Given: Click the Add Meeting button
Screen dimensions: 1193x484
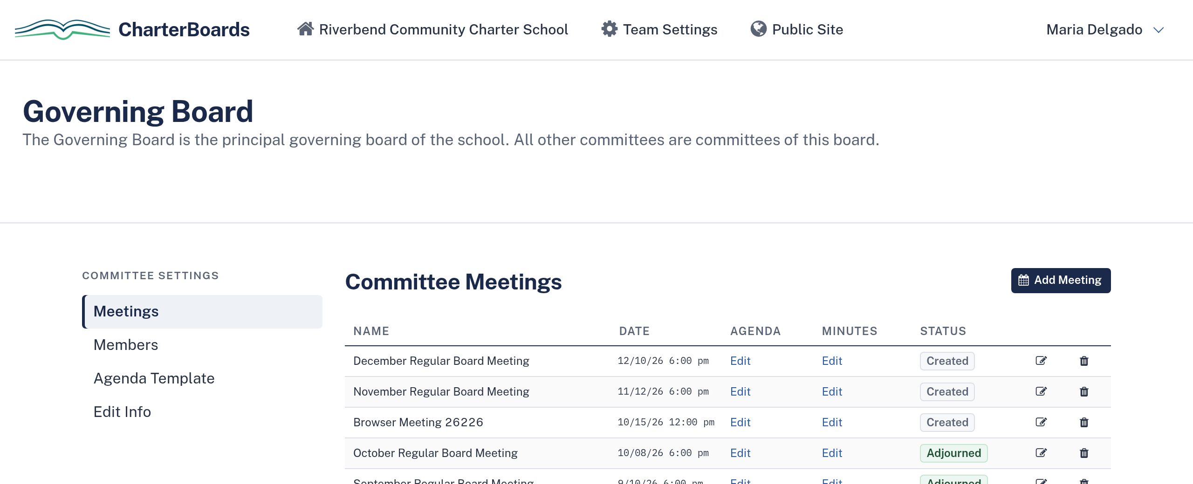Looking at the screenshot, I should pos(1061,280).
